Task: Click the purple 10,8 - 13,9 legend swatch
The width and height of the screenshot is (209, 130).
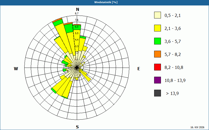Action: point(158,80)
